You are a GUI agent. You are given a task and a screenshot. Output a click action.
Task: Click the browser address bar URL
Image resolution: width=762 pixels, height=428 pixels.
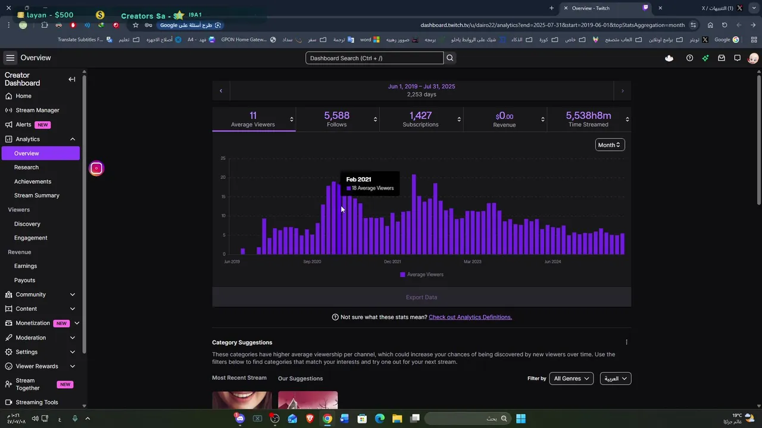(552, 25)
